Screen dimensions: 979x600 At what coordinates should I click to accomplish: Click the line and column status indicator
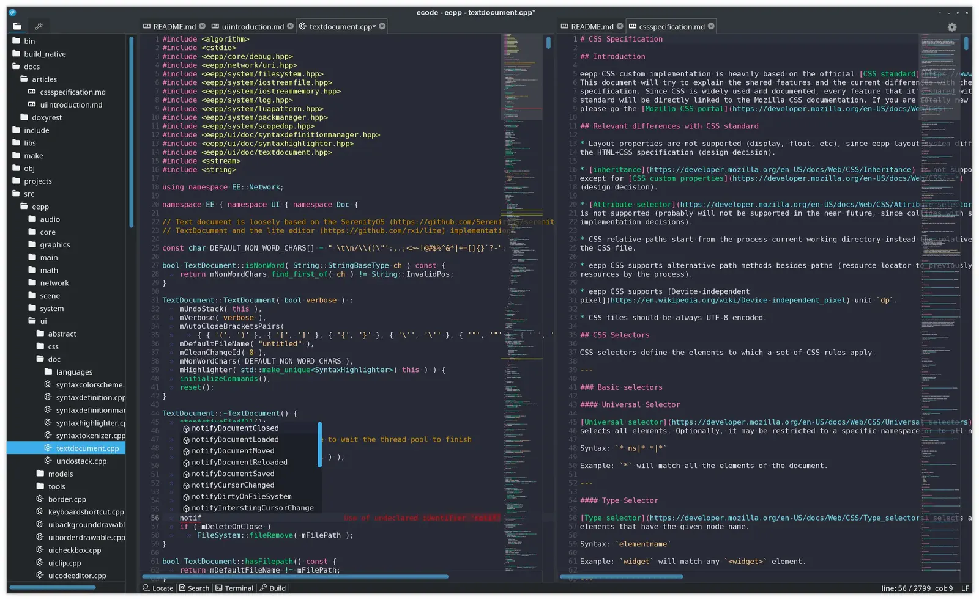[x=917, y=588]
